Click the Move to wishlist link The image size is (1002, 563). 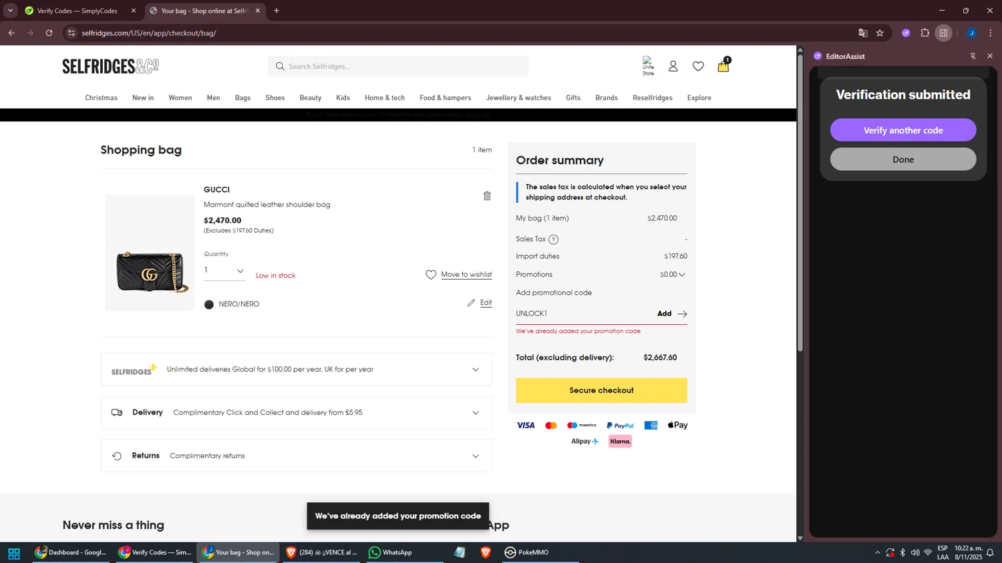click(466, 275)
